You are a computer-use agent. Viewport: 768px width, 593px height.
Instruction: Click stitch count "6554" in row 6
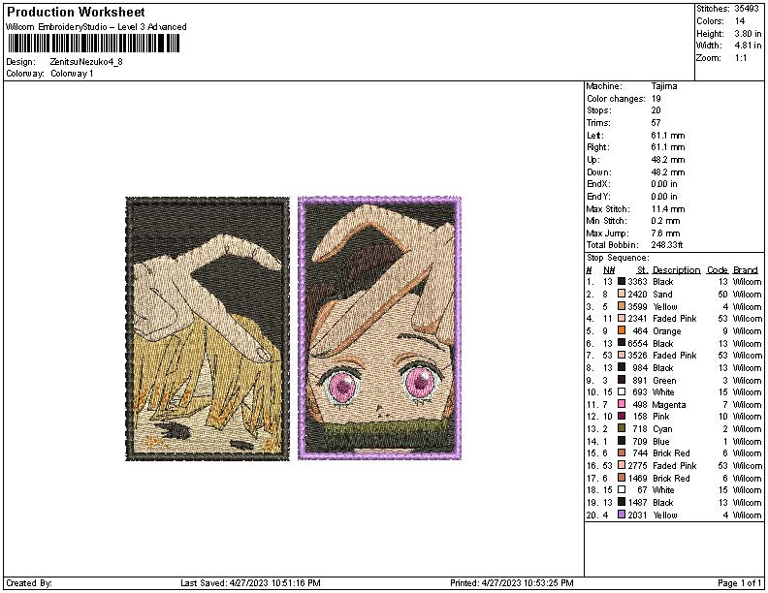pos(637,343)
